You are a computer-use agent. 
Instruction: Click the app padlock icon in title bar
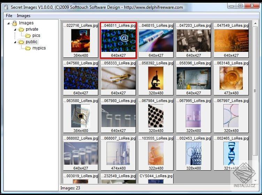coord(6,7)
